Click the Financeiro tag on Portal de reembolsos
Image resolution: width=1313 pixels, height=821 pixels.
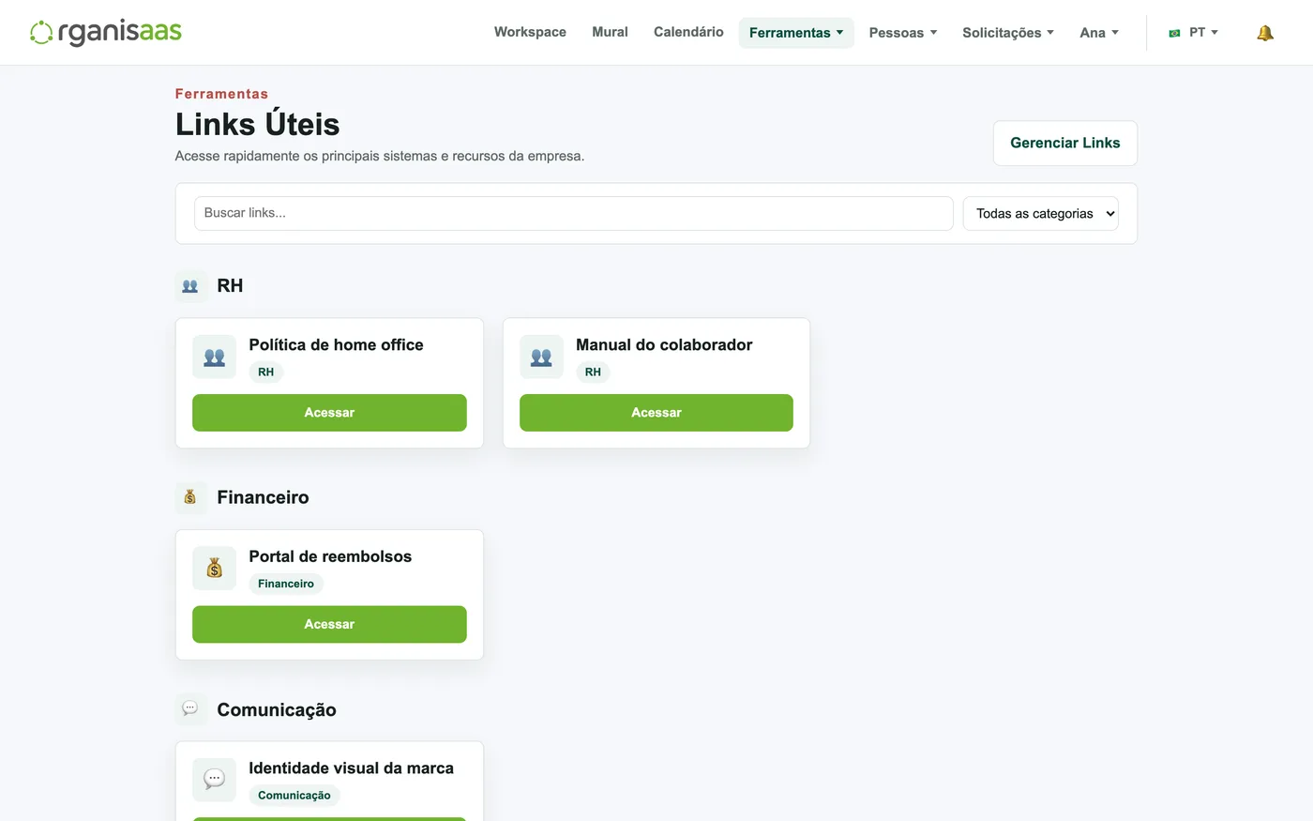(286, 584)
